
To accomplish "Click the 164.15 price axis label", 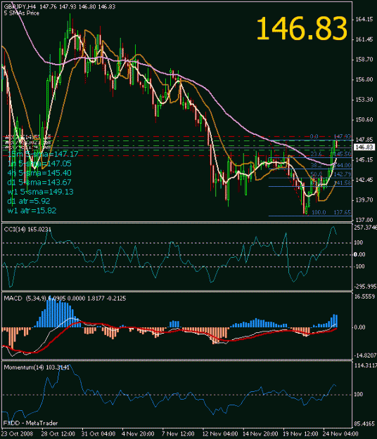I will click(x=364, y=20).
